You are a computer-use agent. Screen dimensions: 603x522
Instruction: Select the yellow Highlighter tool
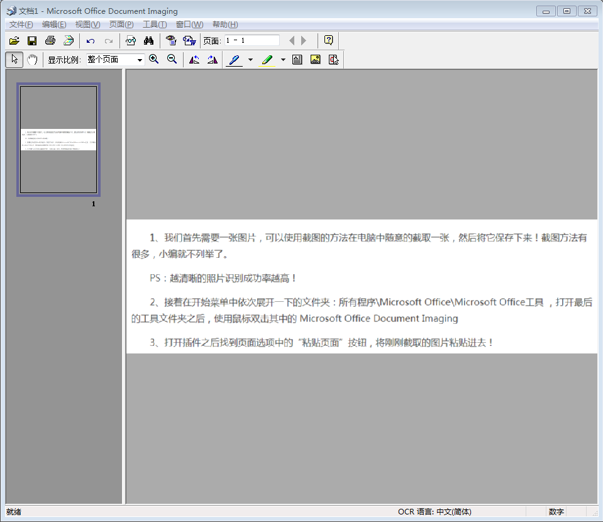tap(267, 60)
